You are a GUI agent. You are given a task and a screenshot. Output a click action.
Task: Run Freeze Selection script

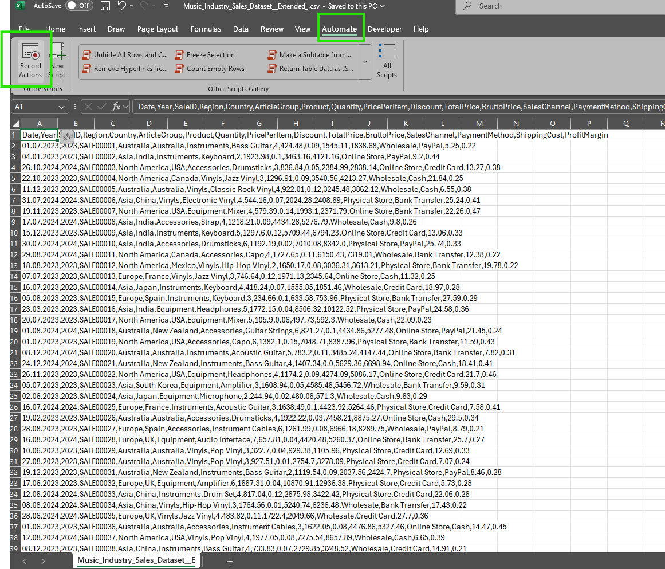tap(205, 55)
